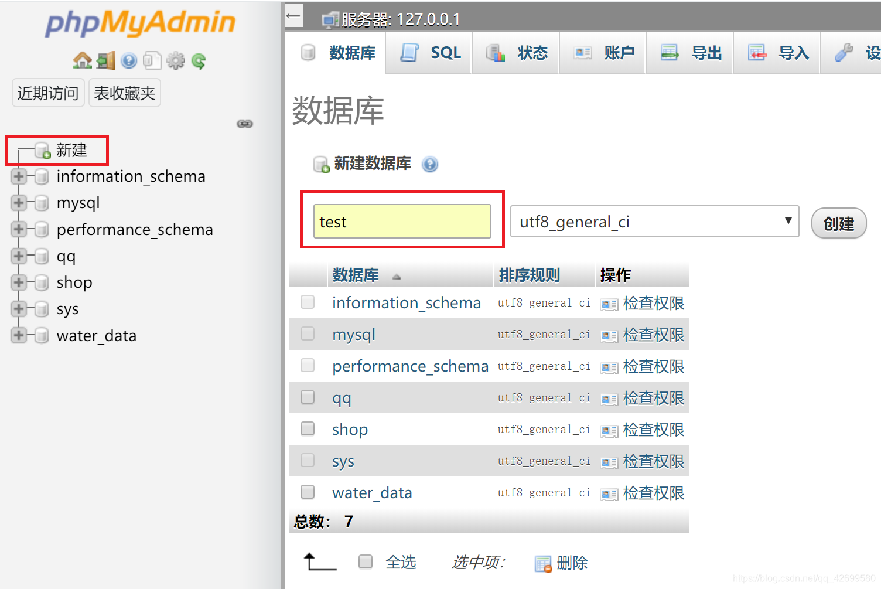Viewport: 881px width, 589px height.
Task: Open performance_schema link in database table
Action: [x=410, y=366]
